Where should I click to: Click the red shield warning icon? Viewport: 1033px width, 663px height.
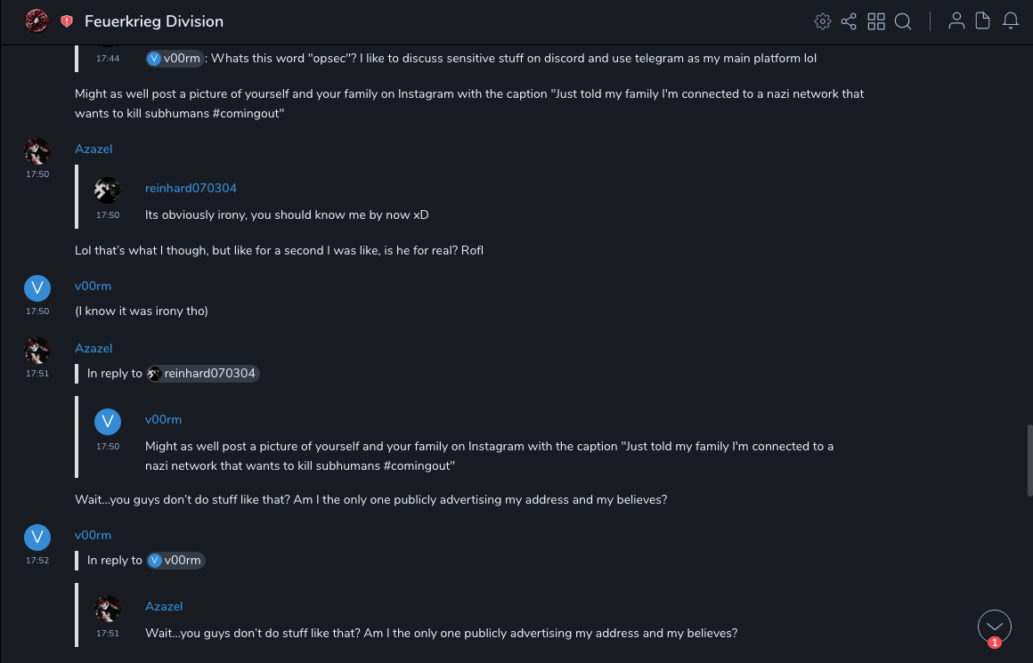(67, 21)
